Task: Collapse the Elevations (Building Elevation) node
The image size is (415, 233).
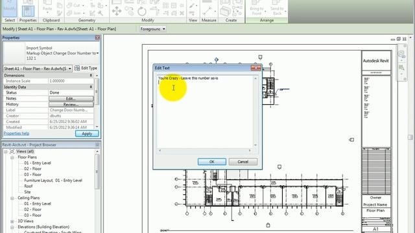Action: [12, 227]
